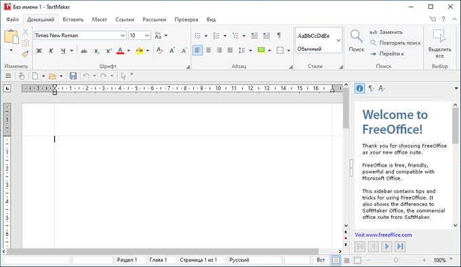Center the paragraph alignment
This screenshot has width=461, height=267.
point(208,50)
